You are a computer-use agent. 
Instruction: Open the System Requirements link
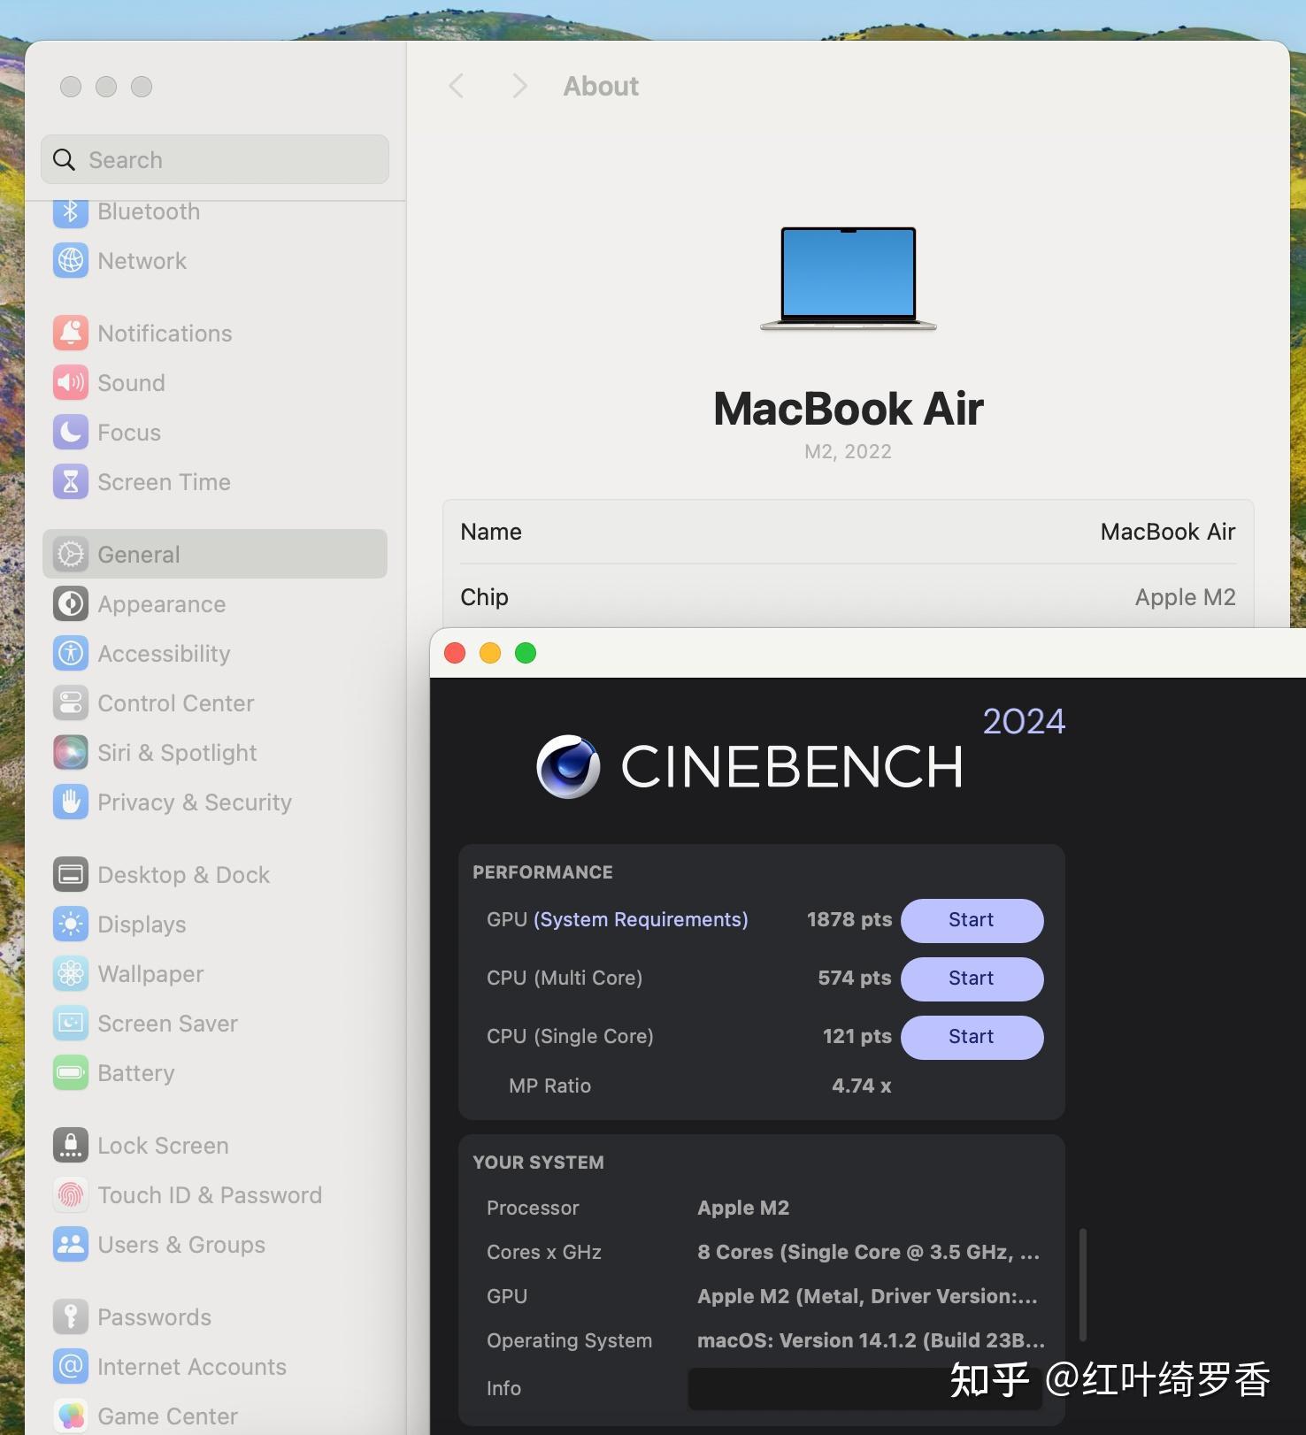[641, 920]
